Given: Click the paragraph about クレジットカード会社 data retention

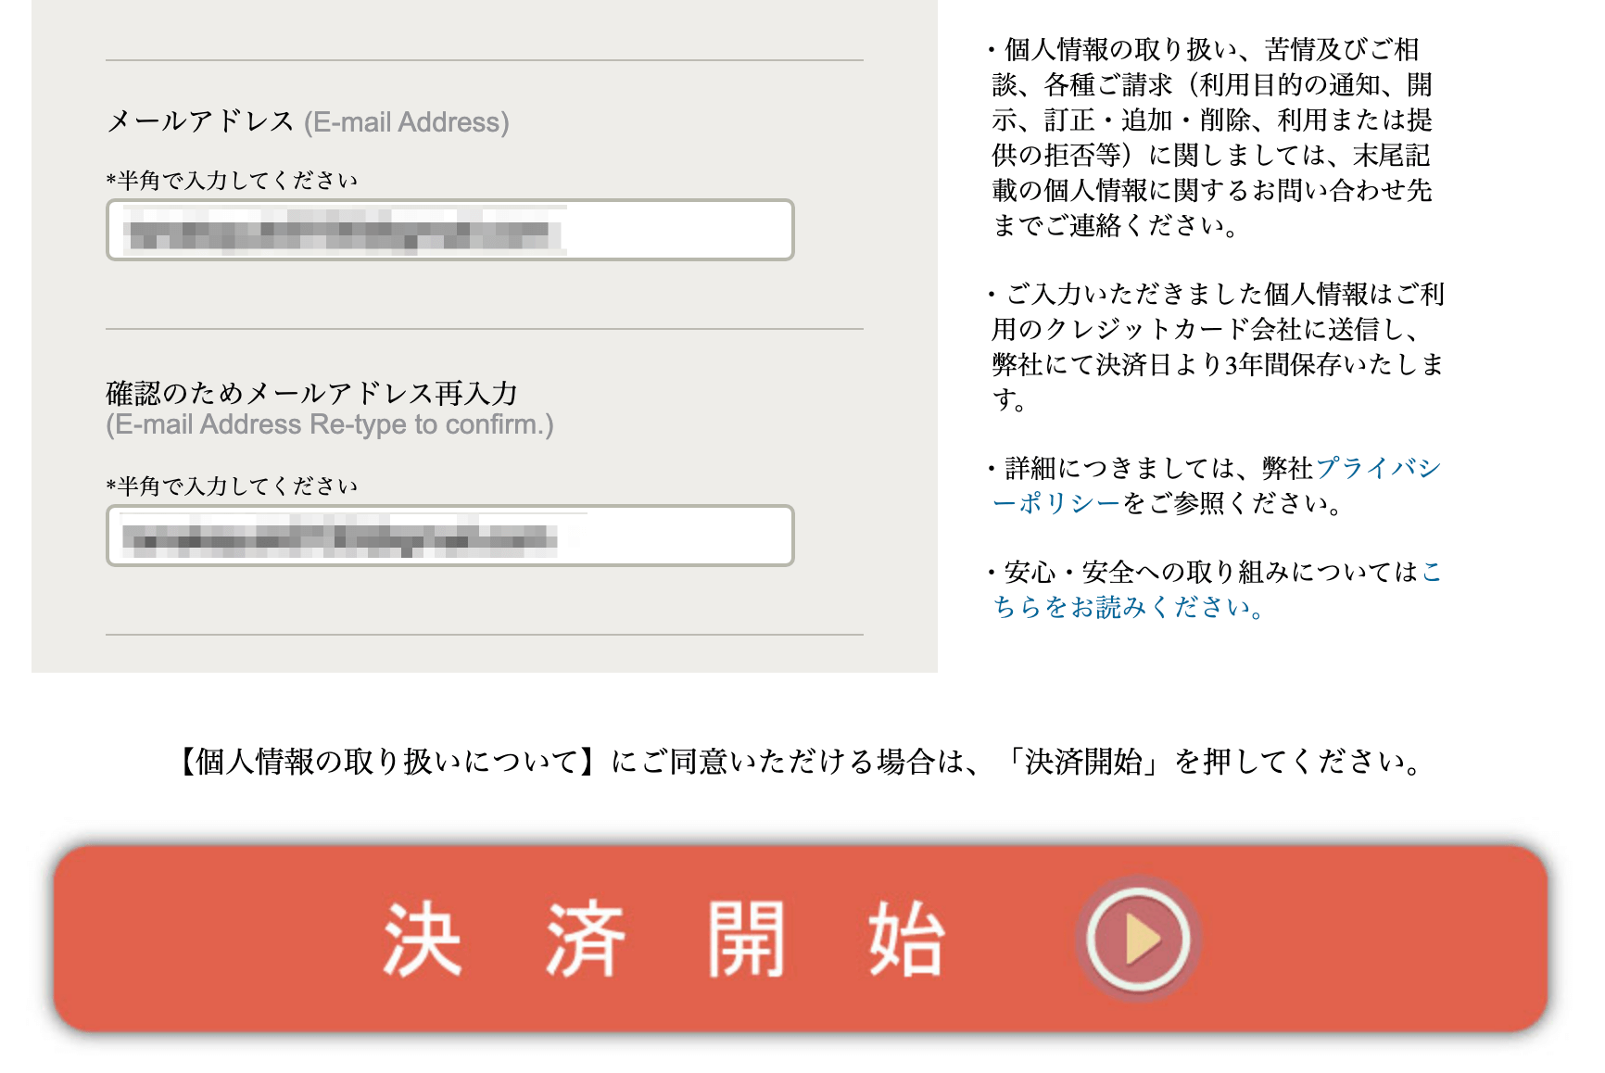Looking at the screenshot, I should coord(1216,347).
